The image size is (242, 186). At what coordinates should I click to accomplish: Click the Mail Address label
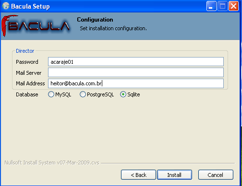[30, 83]
